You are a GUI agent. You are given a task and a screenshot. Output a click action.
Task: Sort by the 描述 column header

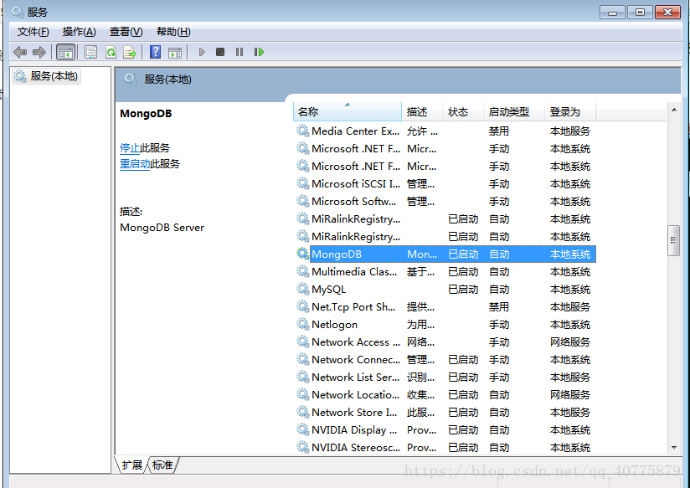click(x=422, y=112)
